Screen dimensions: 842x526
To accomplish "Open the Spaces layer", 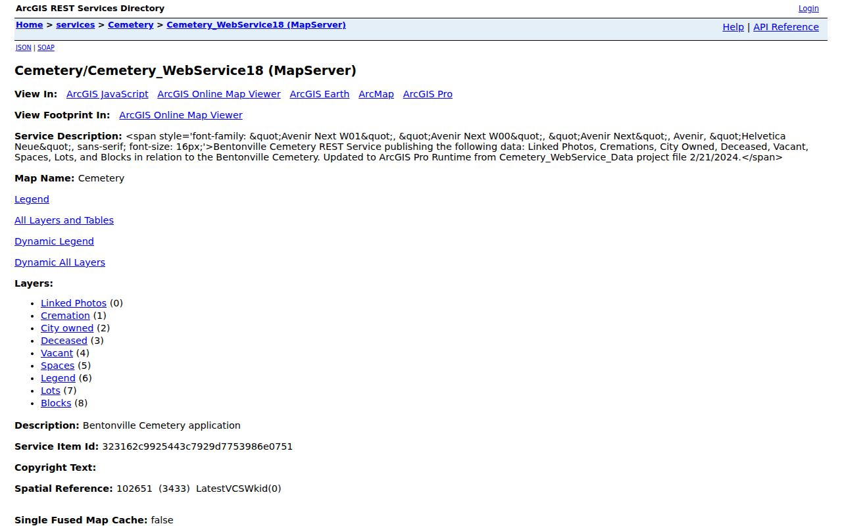I will tap(57, 366).
